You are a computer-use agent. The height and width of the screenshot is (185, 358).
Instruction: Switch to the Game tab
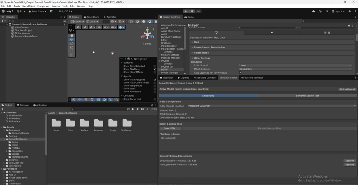189,17
